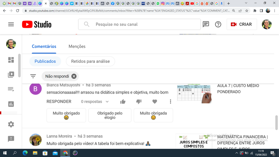Click the filter icon beside Não respondi

pyautogui.click(x=33, y=76)
